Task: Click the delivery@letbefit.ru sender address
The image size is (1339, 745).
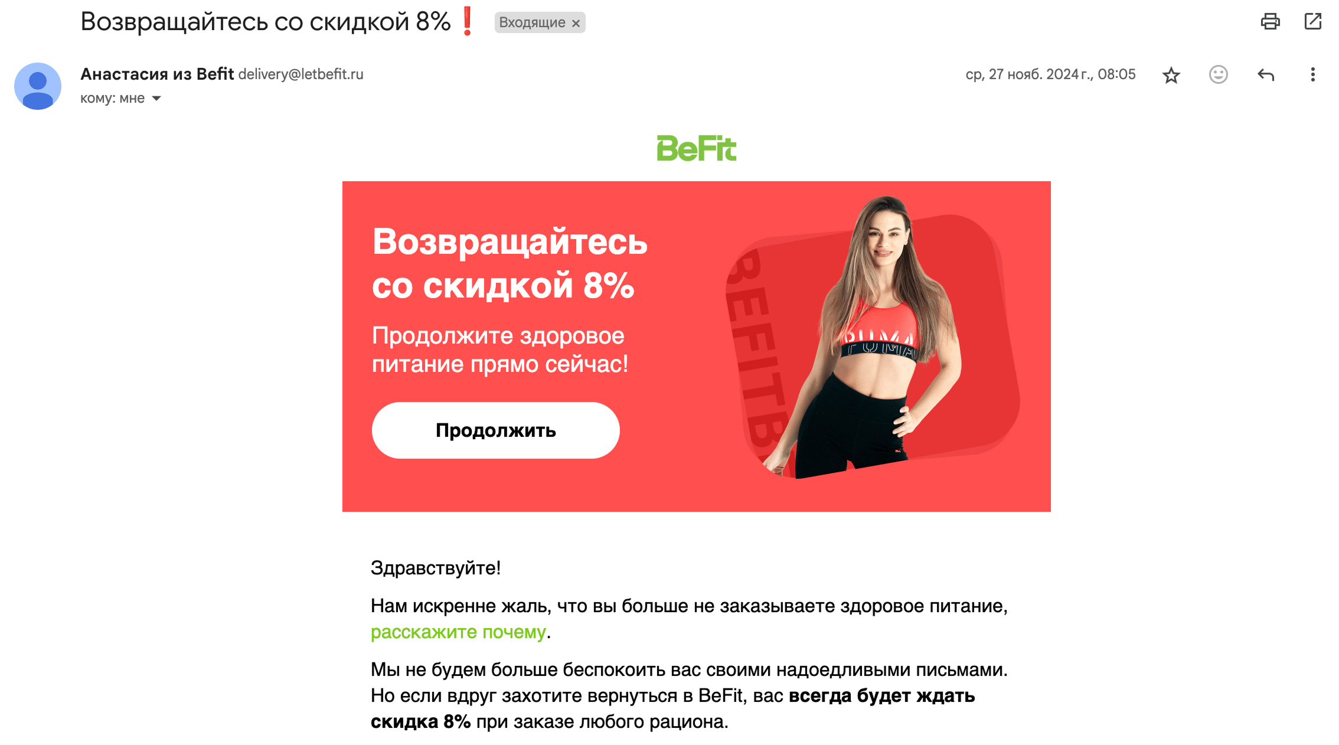Action: pyautogui.click(x=301, y=74)
